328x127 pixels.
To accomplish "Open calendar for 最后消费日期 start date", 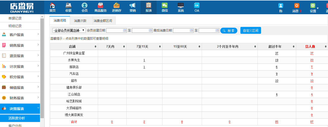I will click(x=192, y=30).
